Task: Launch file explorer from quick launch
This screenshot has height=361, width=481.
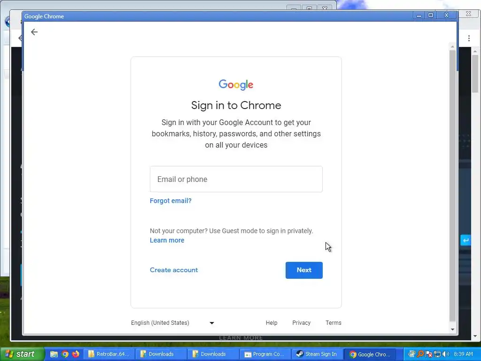Action: pyautogui.click(x=54, y=354)
